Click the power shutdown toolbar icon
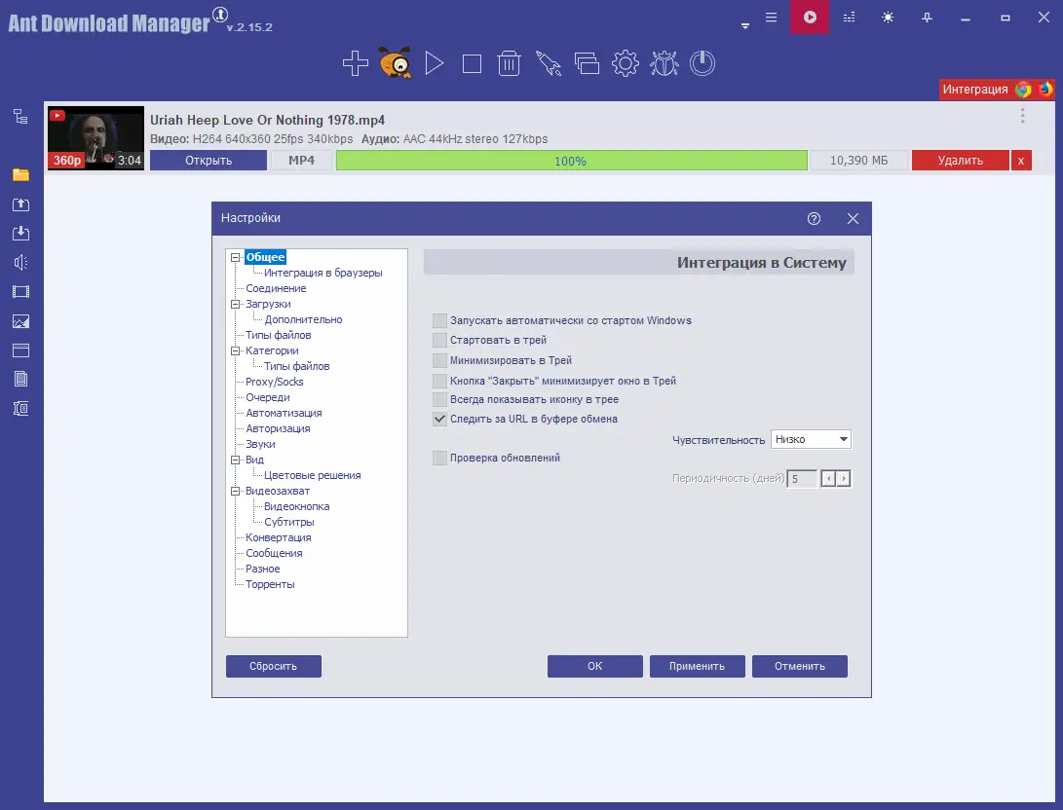The width and height of the screenshot is (1063, 810). [x=702, y=63]
